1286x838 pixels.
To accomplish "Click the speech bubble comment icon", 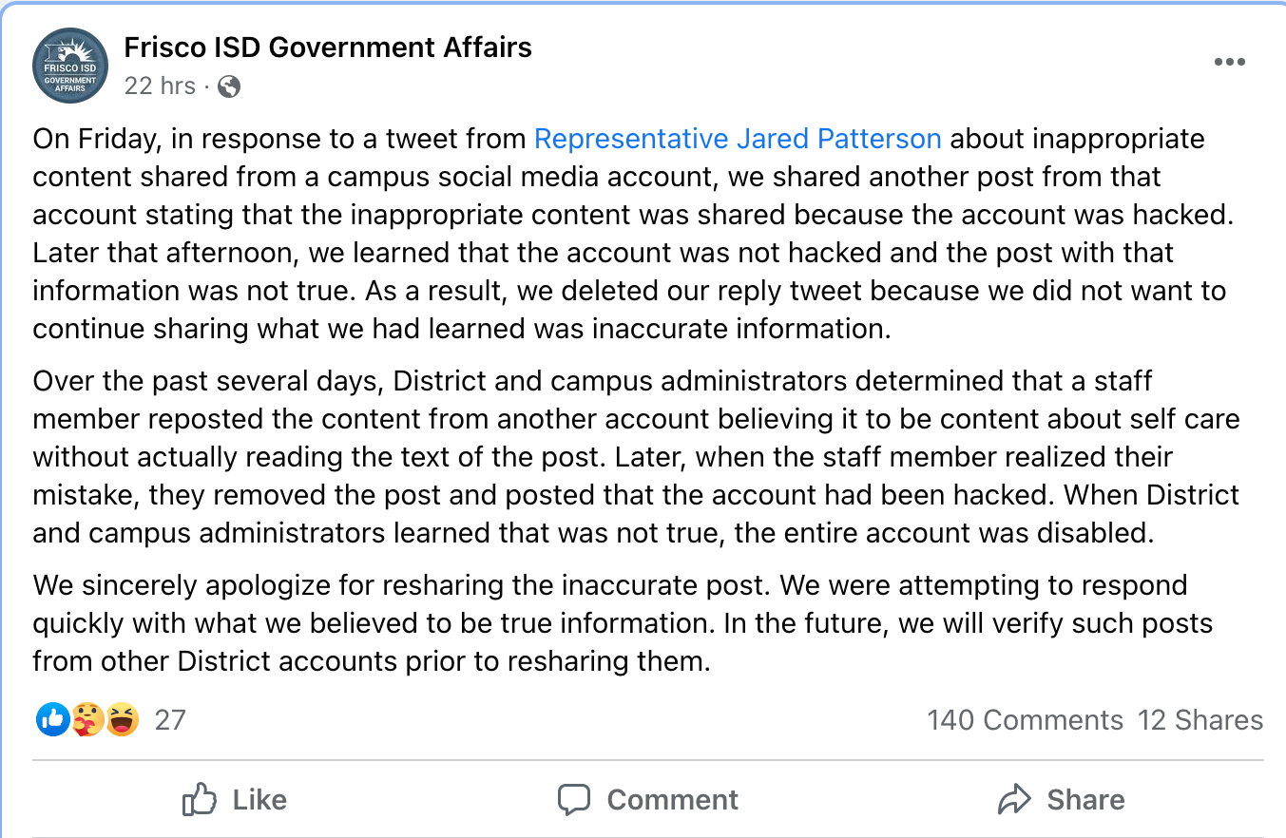I will click(x=574, y=800).
